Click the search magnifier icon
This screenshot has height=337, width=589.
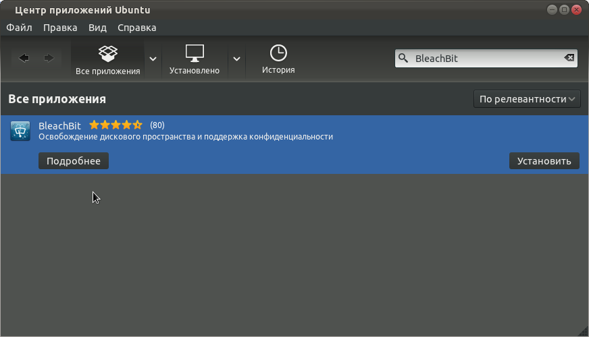[x=403, y=58]
